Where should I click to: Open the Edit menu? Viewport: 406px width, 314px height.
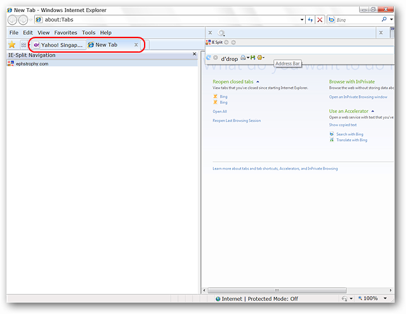point(28,32)
